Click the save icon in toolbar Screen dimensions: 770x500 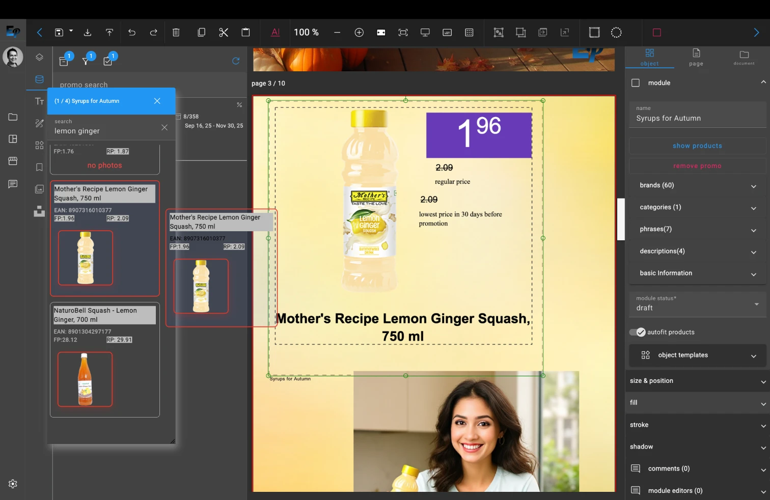(x=59, y=33)
